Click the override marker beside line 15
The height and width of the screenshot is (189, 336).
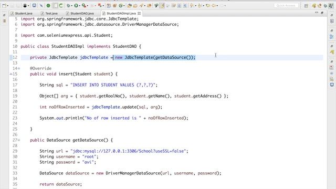11,74
